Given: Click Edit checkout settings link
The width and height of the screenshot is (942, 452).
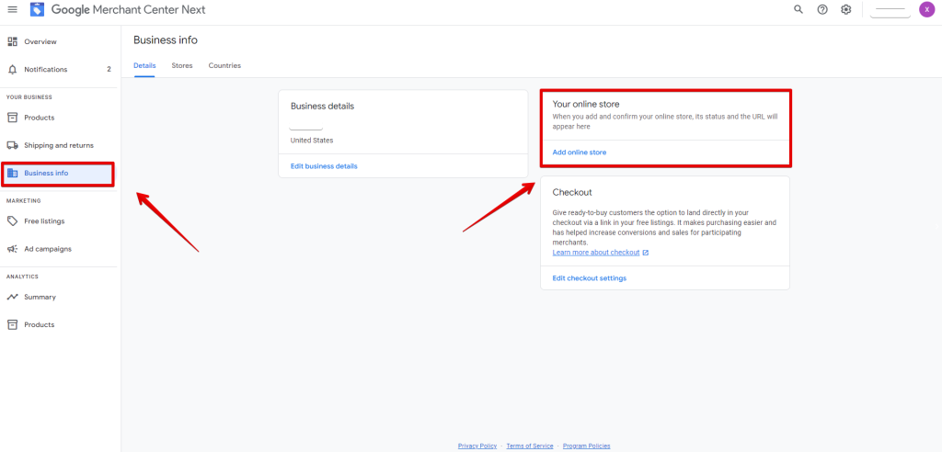Looking at the screenshot, I should coord(590,278).
